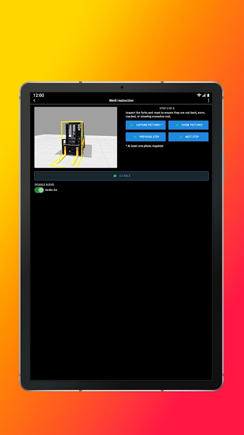Click the Step 2 of 8 indicator
Viewport: 244px width, 435px height.
167,108
